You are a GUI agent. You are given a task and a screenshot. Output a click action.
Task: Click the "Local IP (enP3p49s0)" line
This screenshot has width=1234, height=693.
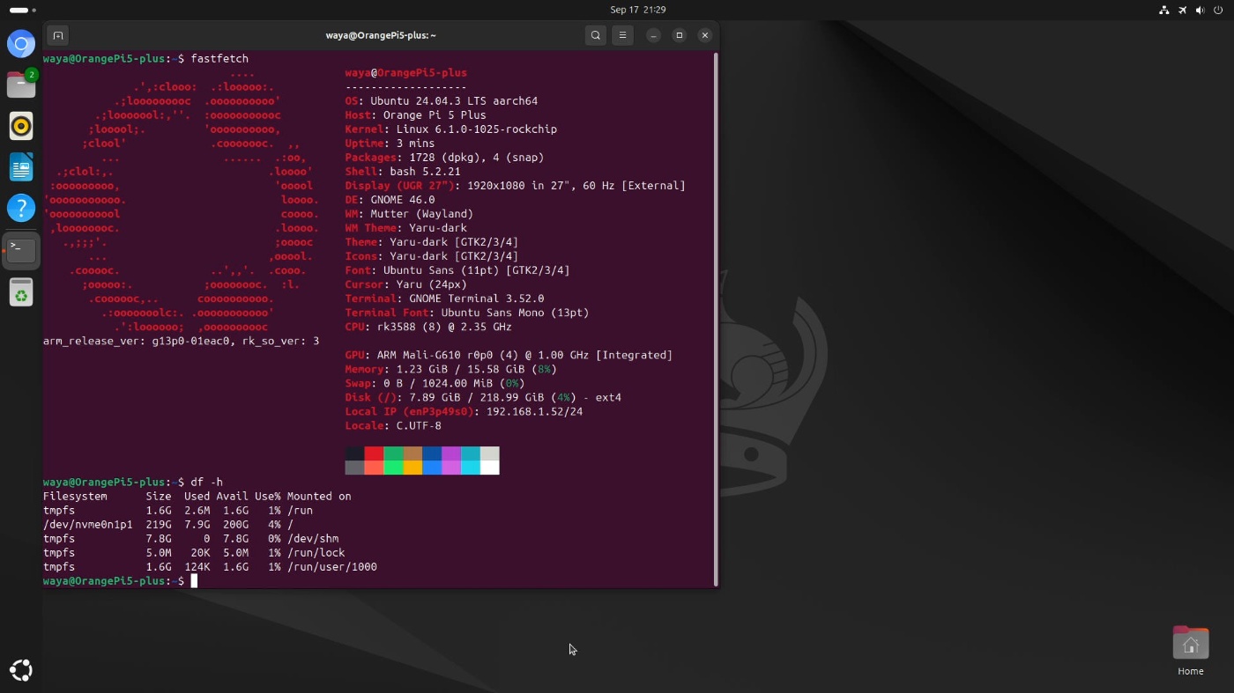[464, 411]
